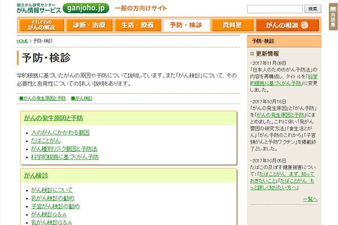Open 科学的根拠に基づくがん予防 list link
This screenshot has height=225, width=338.
(x=65, y=157)
